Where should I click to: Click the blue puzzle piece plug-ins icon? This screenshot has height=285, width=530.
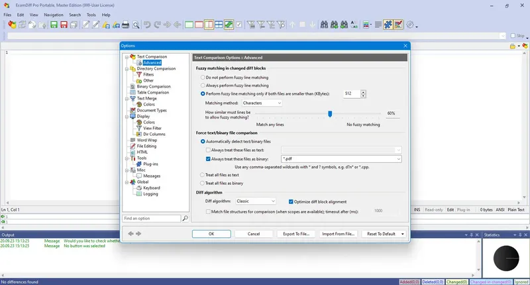388,25
